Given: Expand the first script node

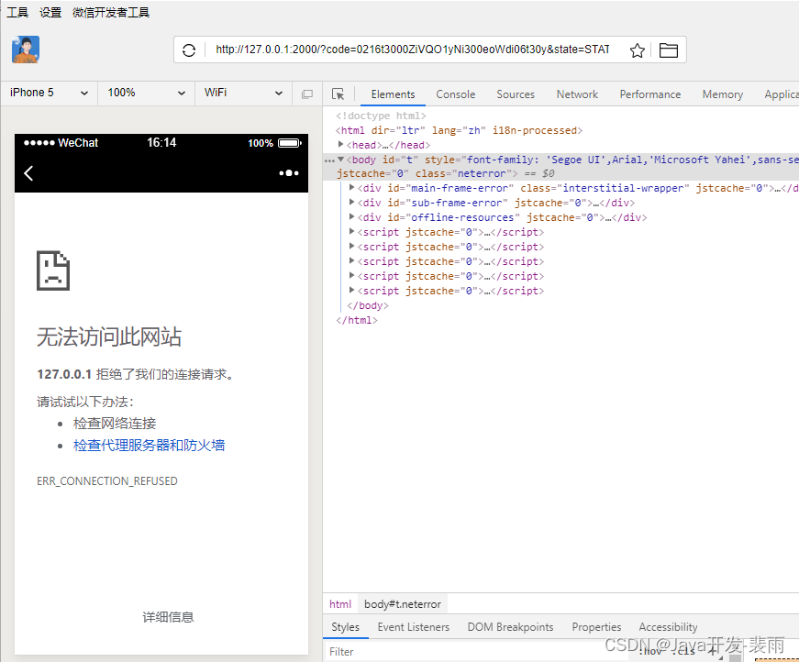Looking at the screenshot, I should (351, 232).
